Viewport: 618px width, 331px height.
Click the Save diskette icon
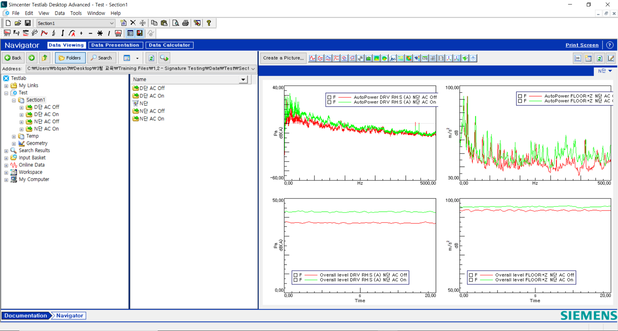pyautogui.click(x=28, y=23)
